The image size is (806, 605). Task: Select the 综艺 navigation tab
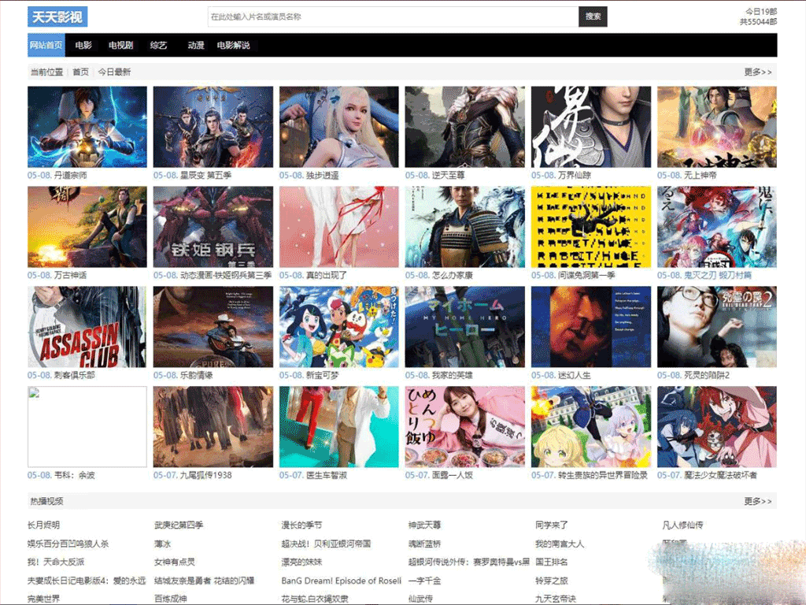click(158, 46)
